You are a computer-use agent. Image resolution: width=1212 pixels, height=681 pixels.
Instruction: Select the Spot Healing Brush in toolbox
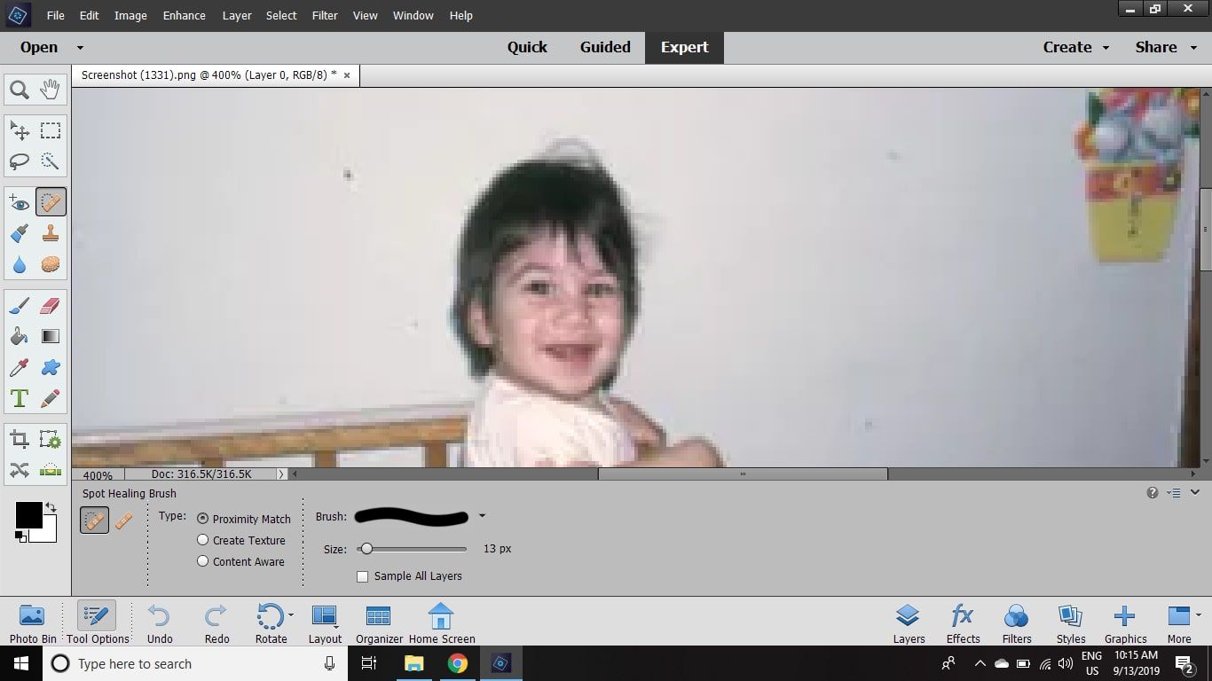click(51, 203)
